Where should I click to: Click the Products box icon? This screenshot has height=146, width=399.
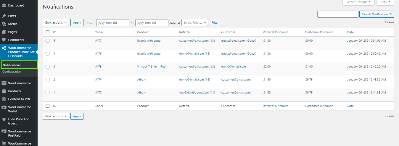tap(4, 91)
